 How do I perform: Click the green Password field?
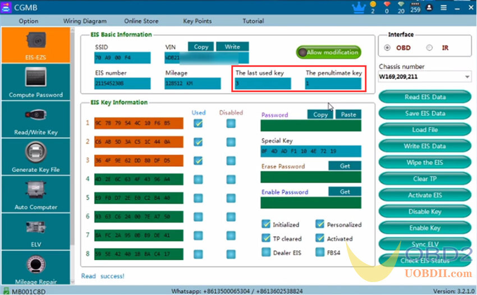coord(311,126)
